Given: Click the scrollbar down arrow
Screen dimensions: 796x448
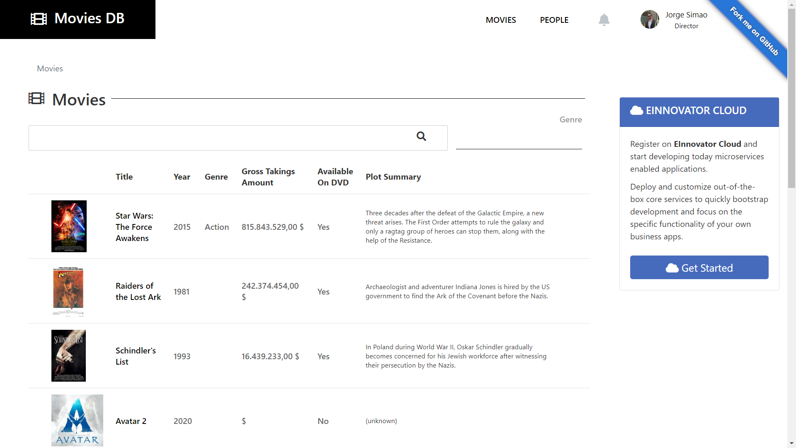Looking at the screenshot, I should (791, 444).
